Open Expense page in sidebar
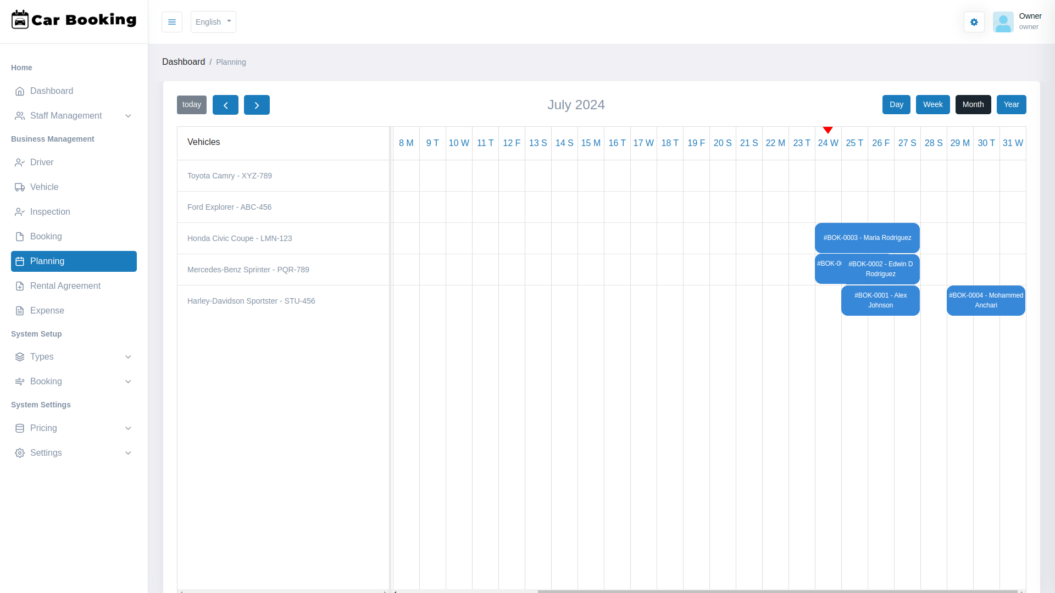Image resolution: width=1055 pixels, height=593 pixels. point(47,311)
